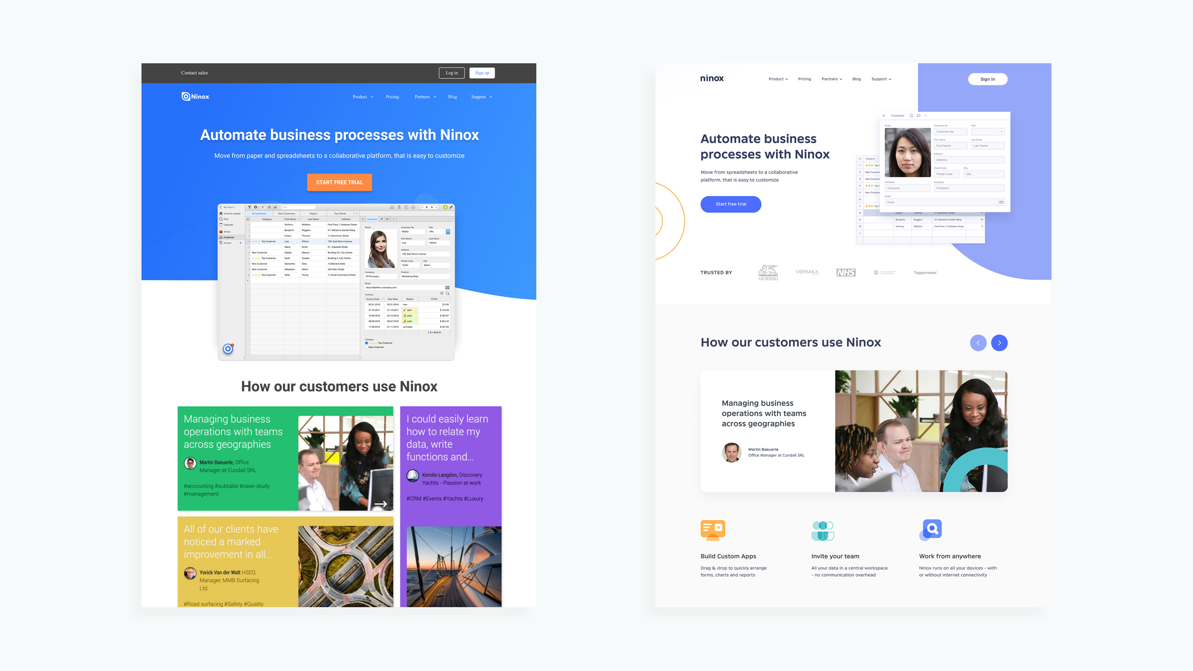Click the Sign Up tab button
1193x671 pixels.
click(482, 73)
